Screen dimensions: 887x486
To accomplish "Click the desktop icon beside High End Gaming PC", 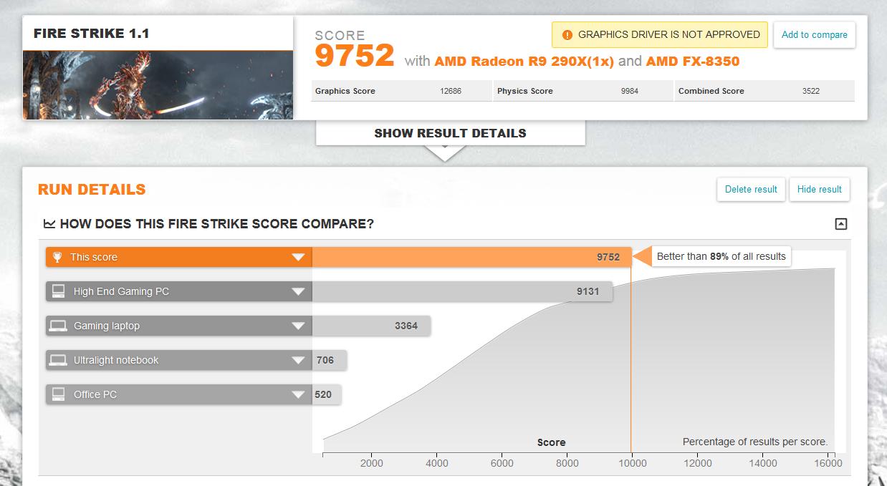I will (57, 291).
